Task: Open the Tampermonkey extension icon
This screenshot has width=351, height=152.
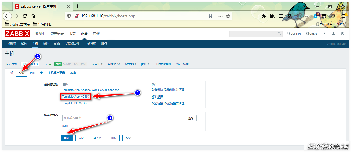Action: click(x=324, y=16)
